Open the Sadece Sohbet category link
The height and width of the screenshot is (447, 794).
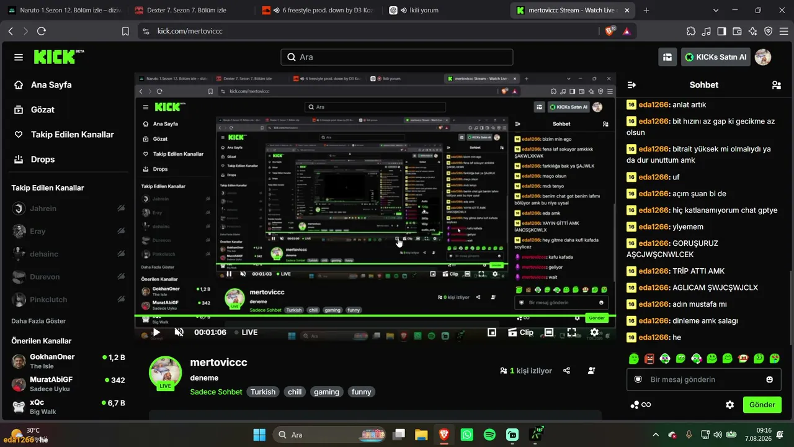pyautogui.click(x=216, y=392)
